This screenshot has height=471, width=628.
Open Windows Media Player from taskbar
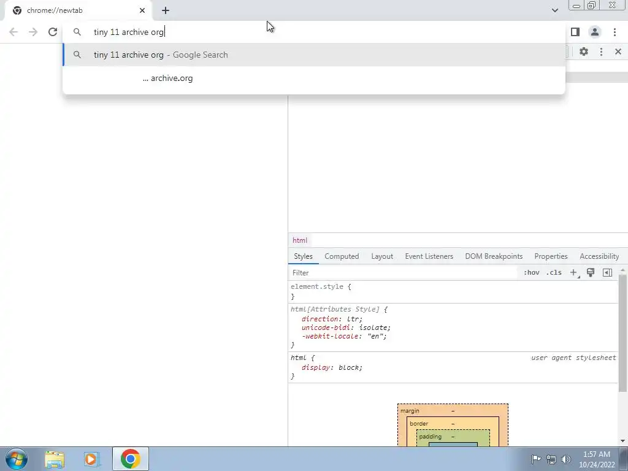[92, 459]
